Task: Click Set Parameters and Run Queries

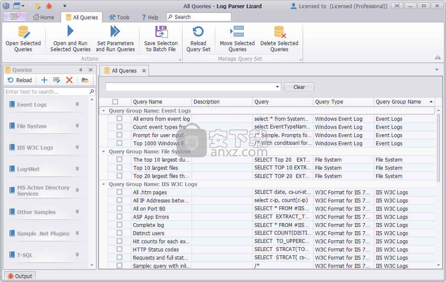Action: pos(115,39)
